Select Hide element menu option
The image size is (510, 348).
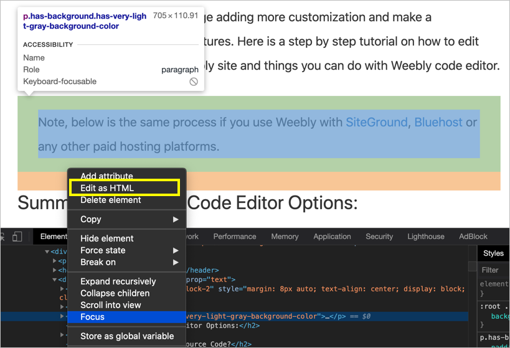pos(107,238)
